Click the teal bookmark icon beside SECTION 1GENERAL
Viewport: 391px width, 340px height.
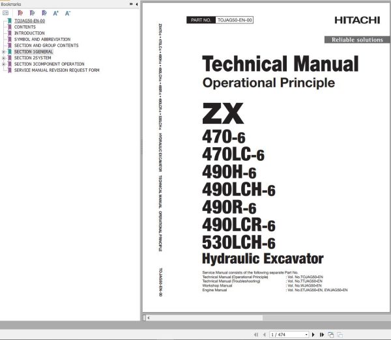[x=10, y=51]
